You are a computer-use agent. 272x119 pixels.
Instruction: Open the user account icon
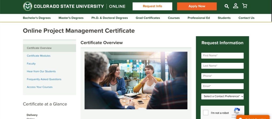pos(236,6)
